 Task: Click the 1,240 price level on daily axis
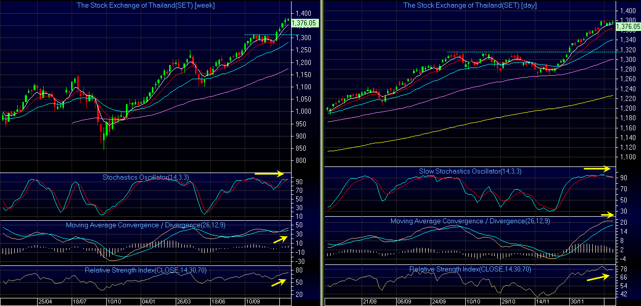click(627, 89)
